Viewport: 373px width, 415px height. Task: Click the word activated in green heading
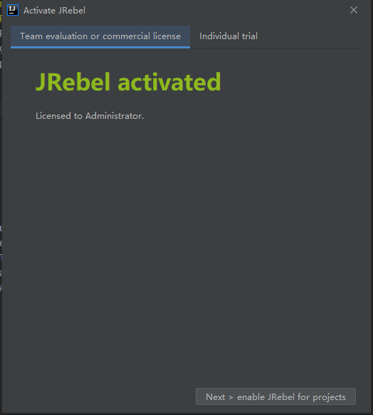click(169, 82)
